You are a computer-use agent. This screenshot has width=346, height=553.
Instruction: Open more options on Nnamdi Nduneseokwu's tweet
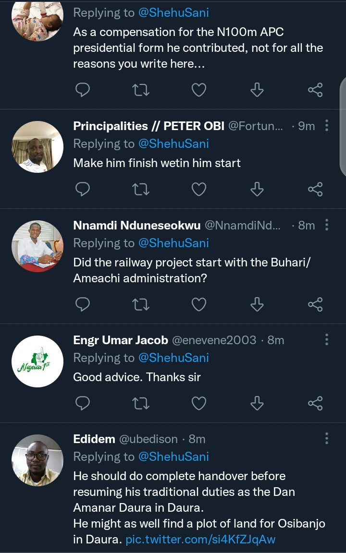pos(327,225)
